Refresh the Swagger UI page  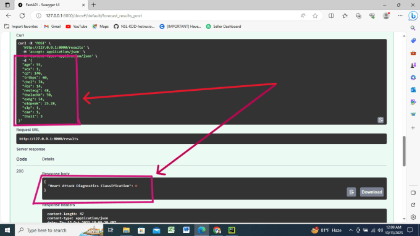(22, 16)
